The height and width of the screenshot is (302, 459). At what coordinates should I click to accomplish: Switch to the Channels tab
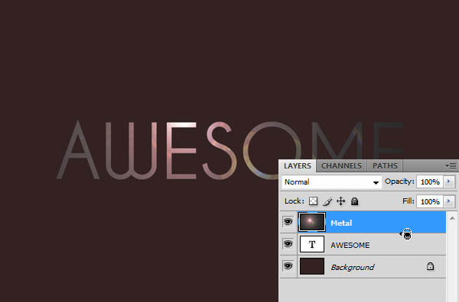[341, 165]
